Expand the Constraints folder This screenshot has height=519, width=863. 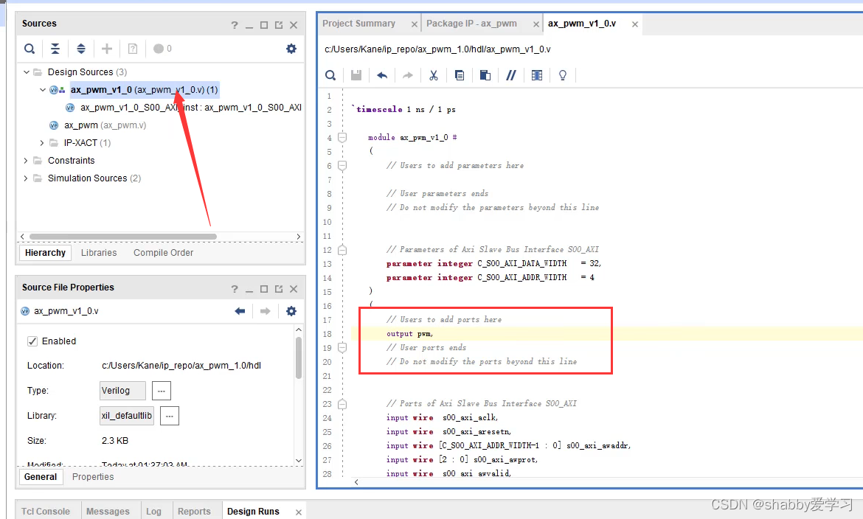click(x=25, y=161)
